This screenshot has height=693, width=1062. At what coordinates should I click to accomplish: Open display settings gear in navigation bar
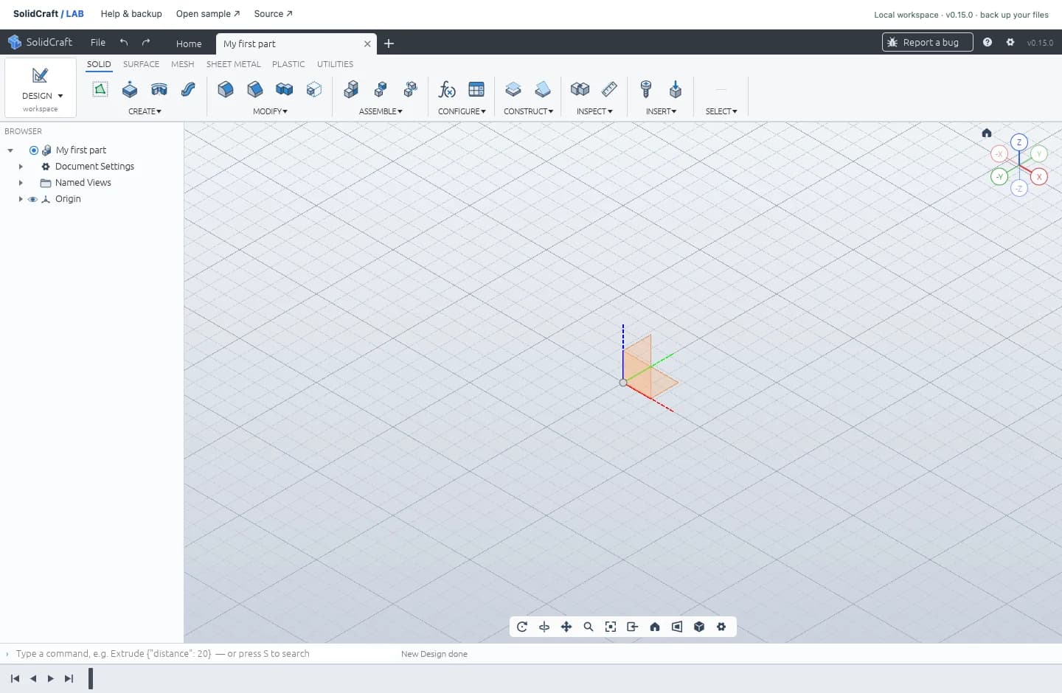pos(721,627)
